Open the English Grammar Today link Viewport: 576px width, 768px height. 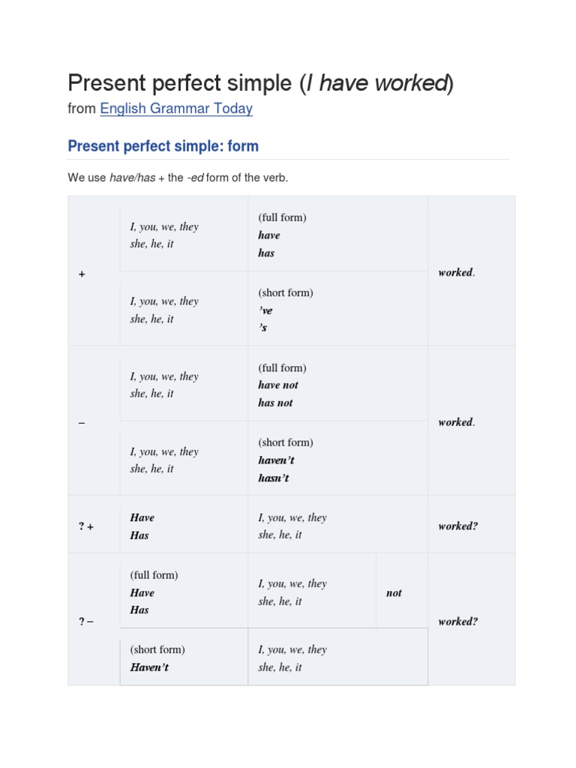176,109
